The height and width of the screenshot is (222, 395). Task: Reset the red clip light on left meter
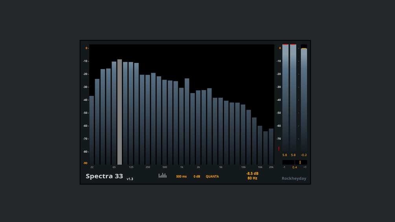tap(285, 44)
